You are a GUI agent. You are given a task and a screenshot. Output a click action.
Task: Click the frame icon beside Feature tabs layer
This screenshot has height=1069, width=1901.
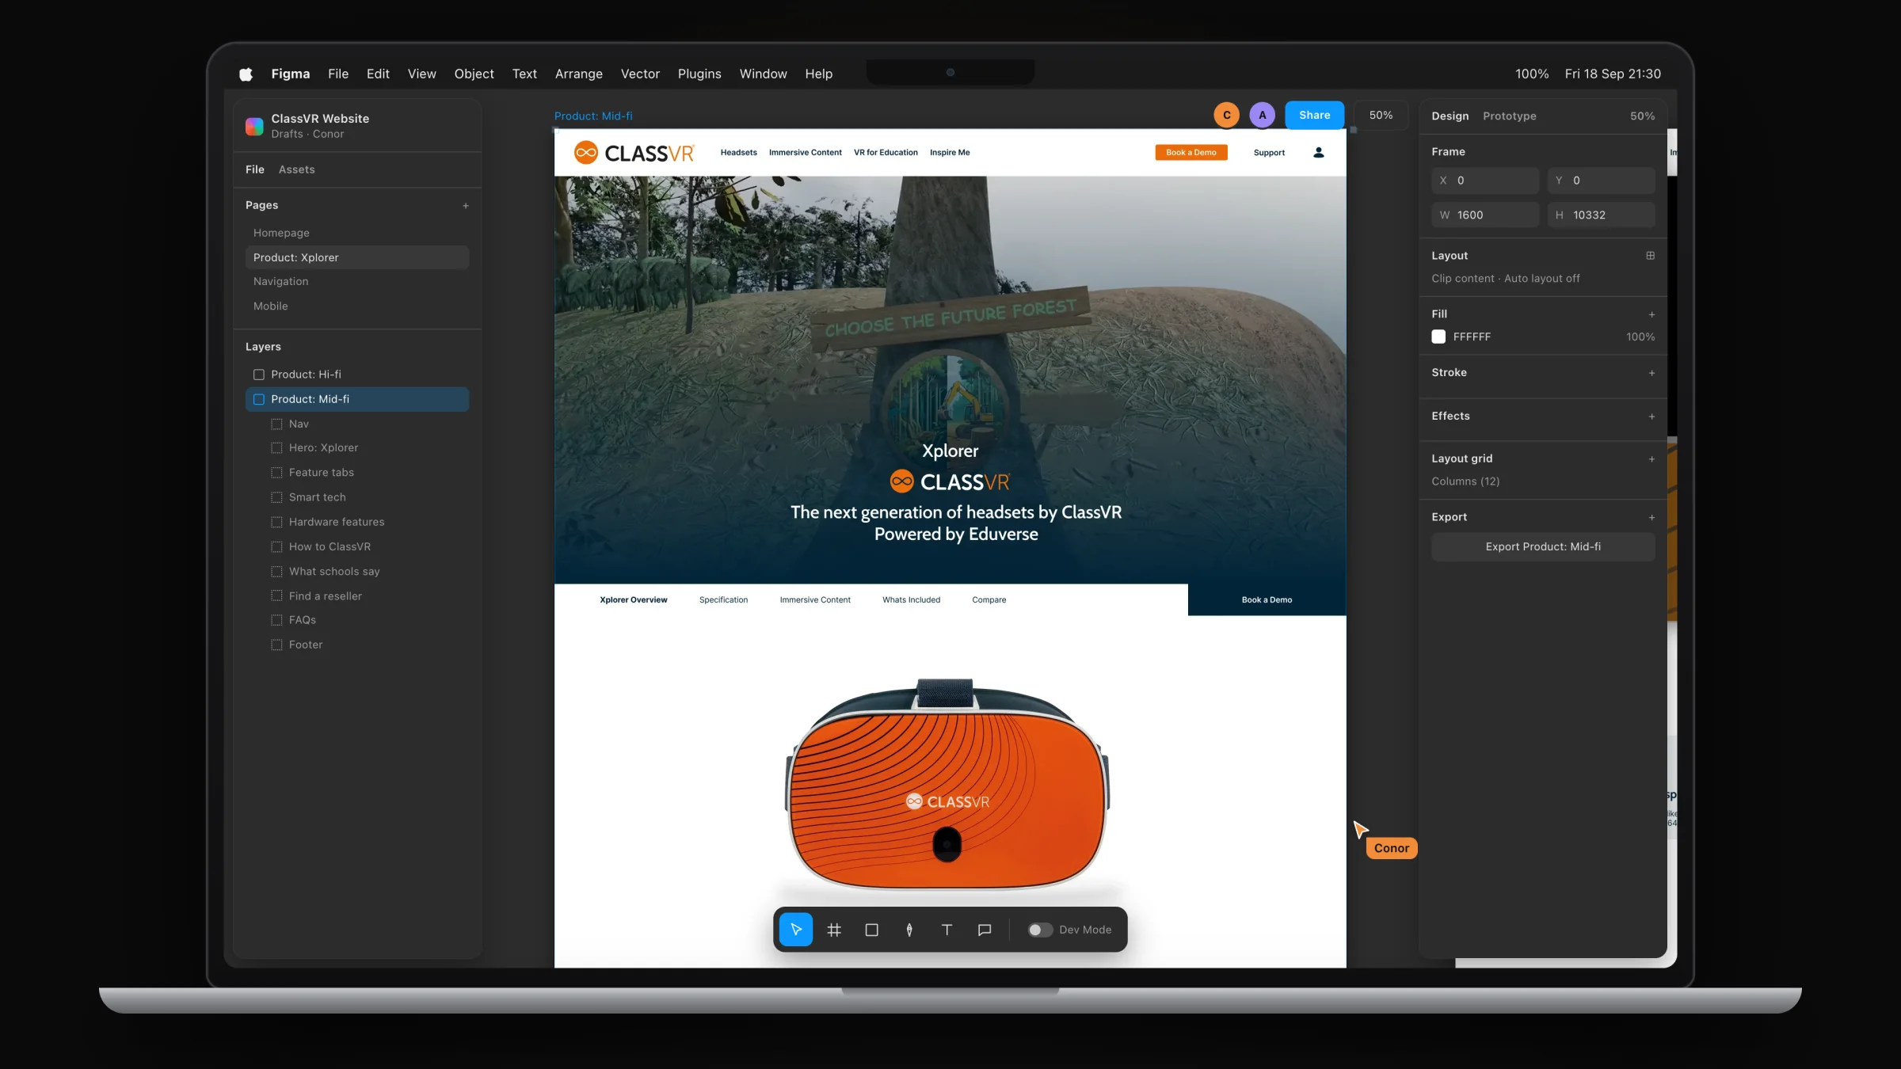pos(276,473)
